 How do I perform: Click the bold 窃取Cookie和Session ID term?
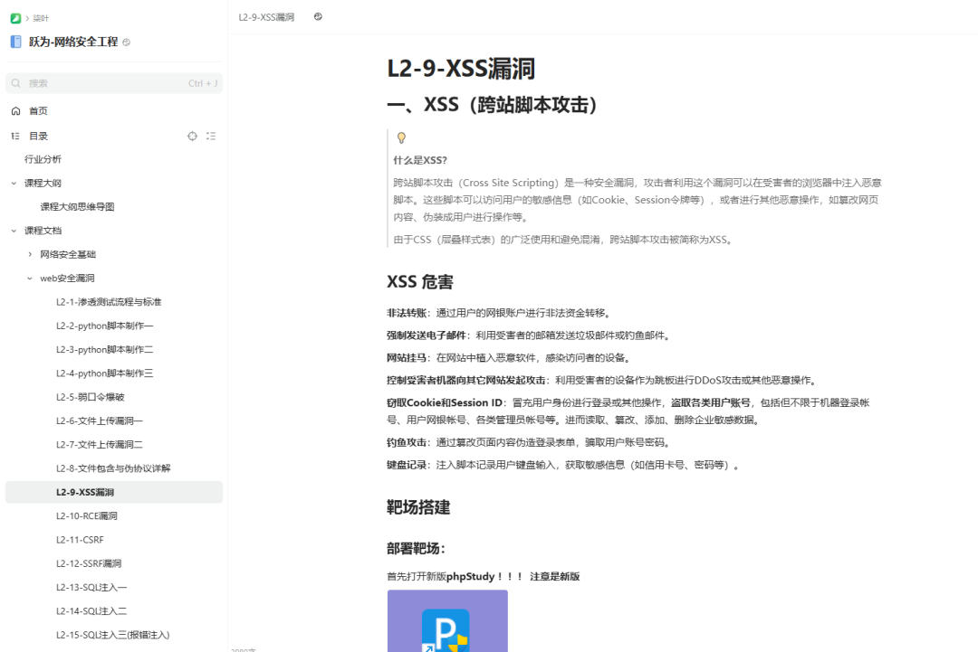(445, 403)
